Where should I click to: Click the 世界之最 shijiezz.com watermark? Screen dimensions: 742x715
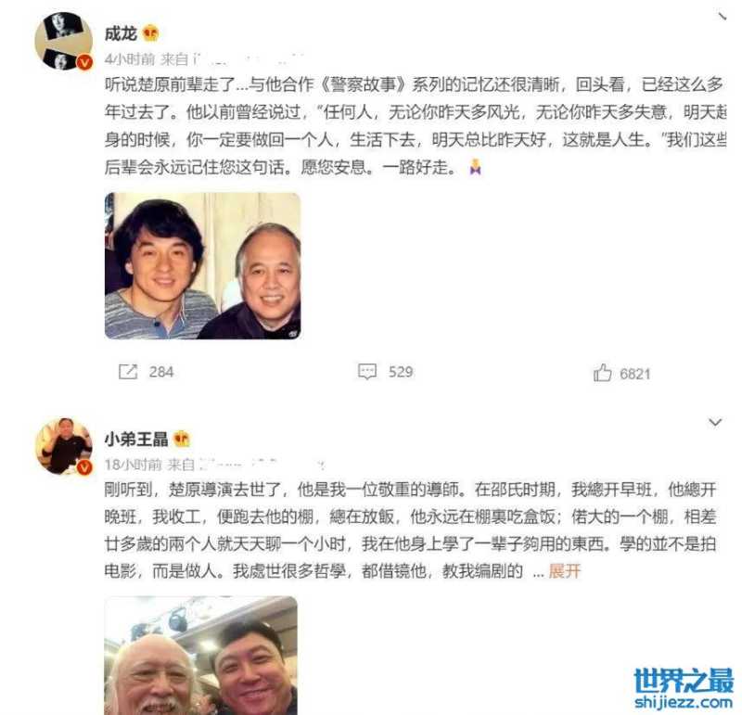[684, 688]
